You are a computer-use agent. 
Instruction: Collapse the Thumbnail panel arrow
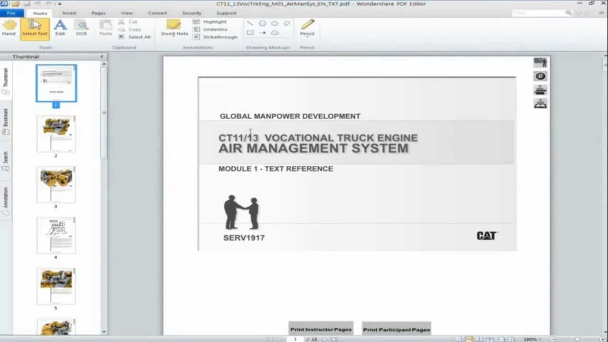[101, 57]
